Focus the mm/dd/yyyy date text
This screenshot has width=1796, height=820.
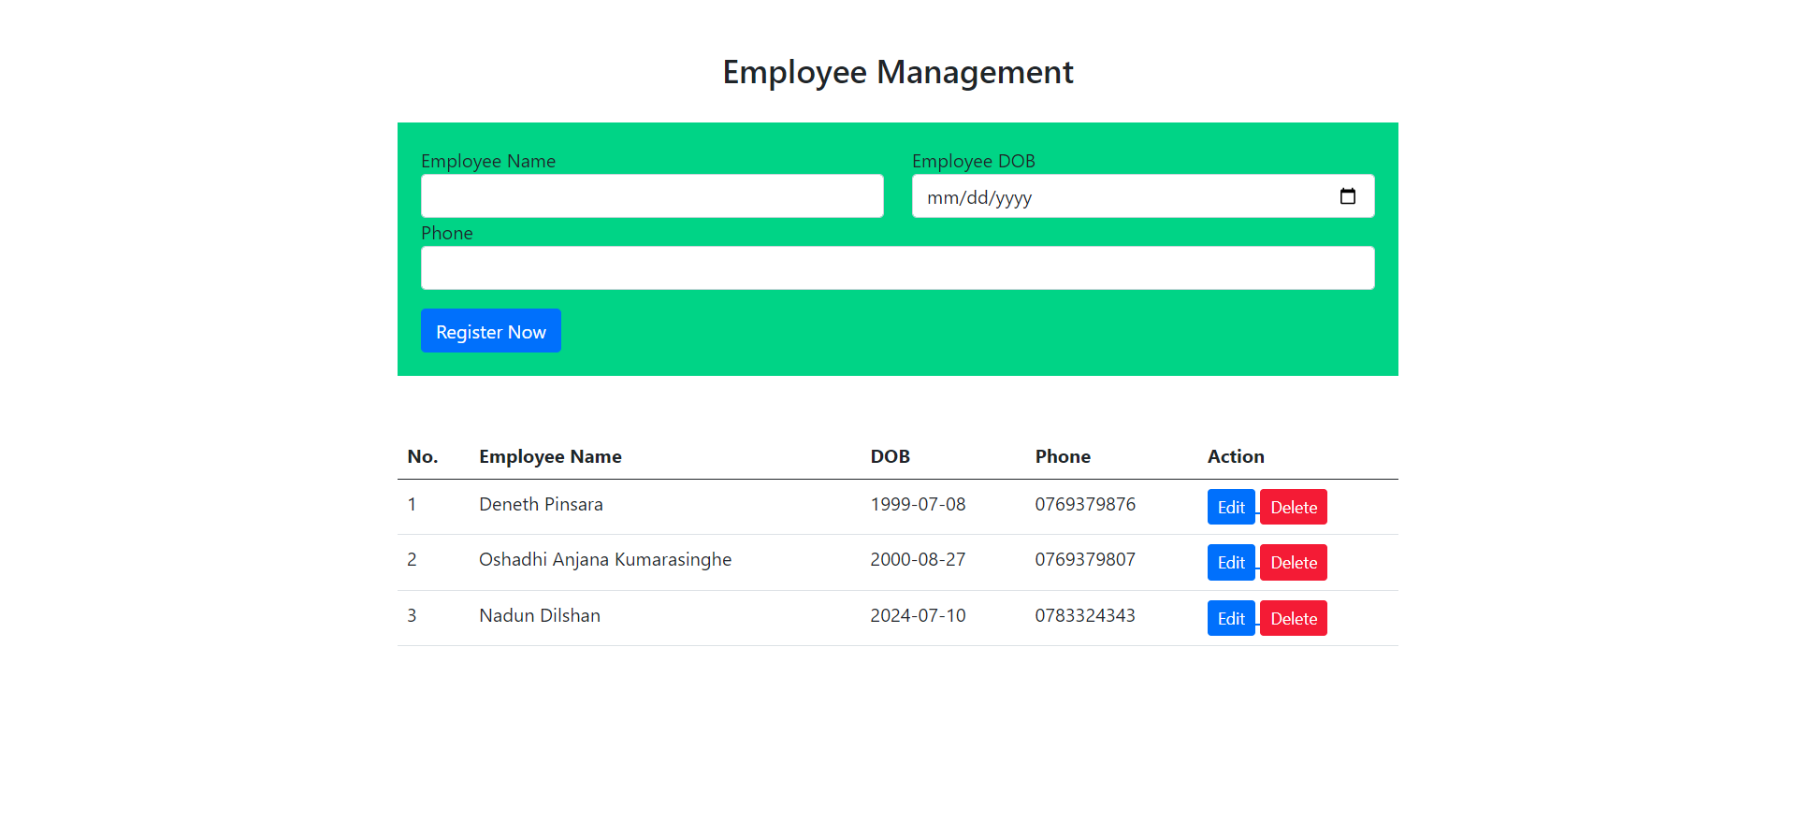[x=979, y=197]
